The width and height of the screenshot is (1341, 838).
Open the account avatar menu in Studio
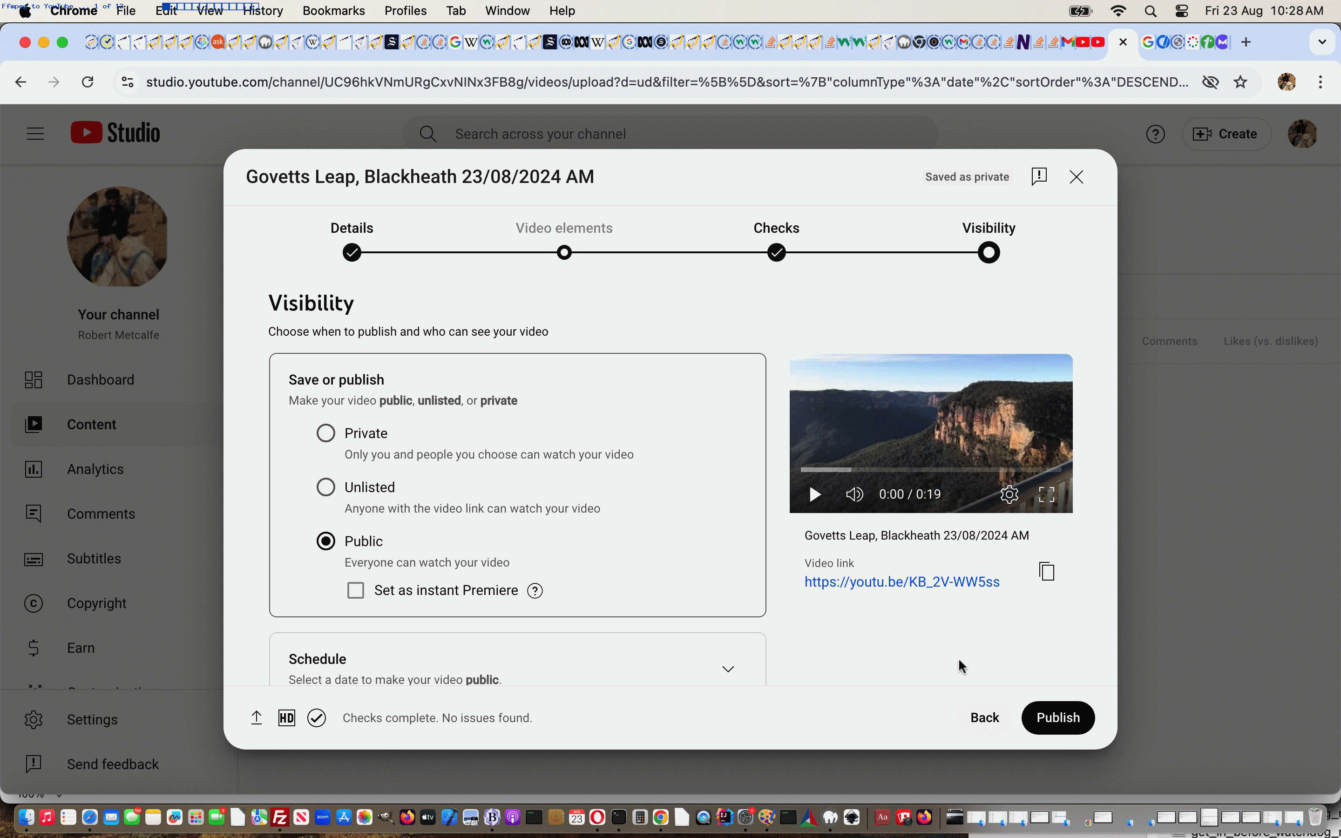1302,134
